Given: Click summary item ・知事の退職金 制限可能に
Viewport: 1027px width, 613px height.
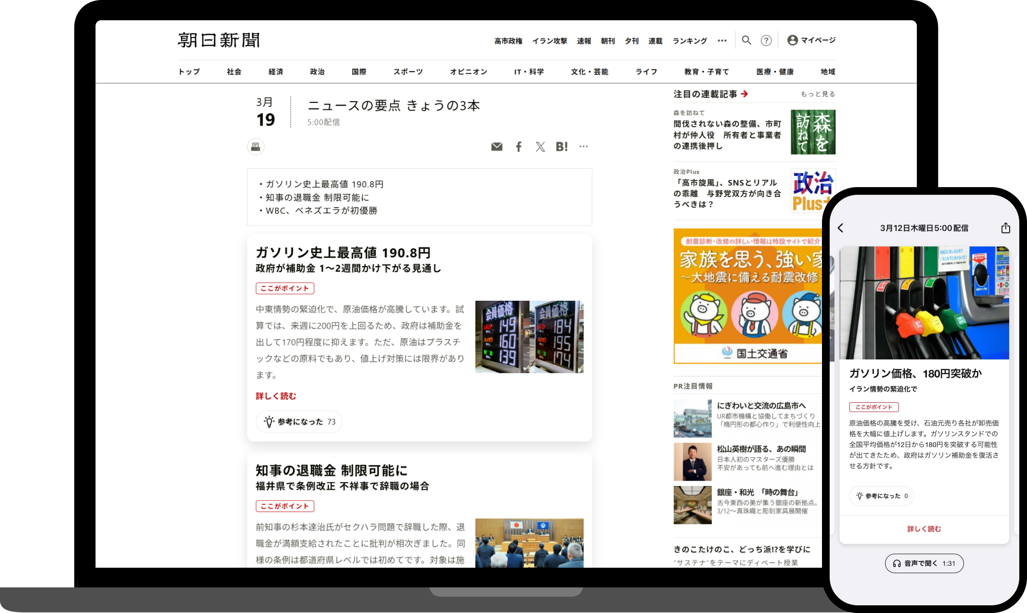Looking at the screenshot, I should (314, 198).
